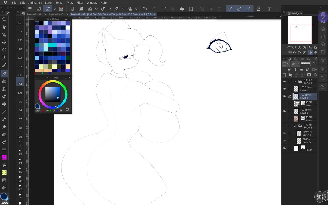Open dropdown beside the pen icon

point(123,9)
